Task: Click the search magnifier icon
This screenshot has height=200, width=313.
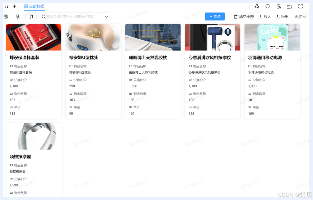Action: [x=43, y=16]
